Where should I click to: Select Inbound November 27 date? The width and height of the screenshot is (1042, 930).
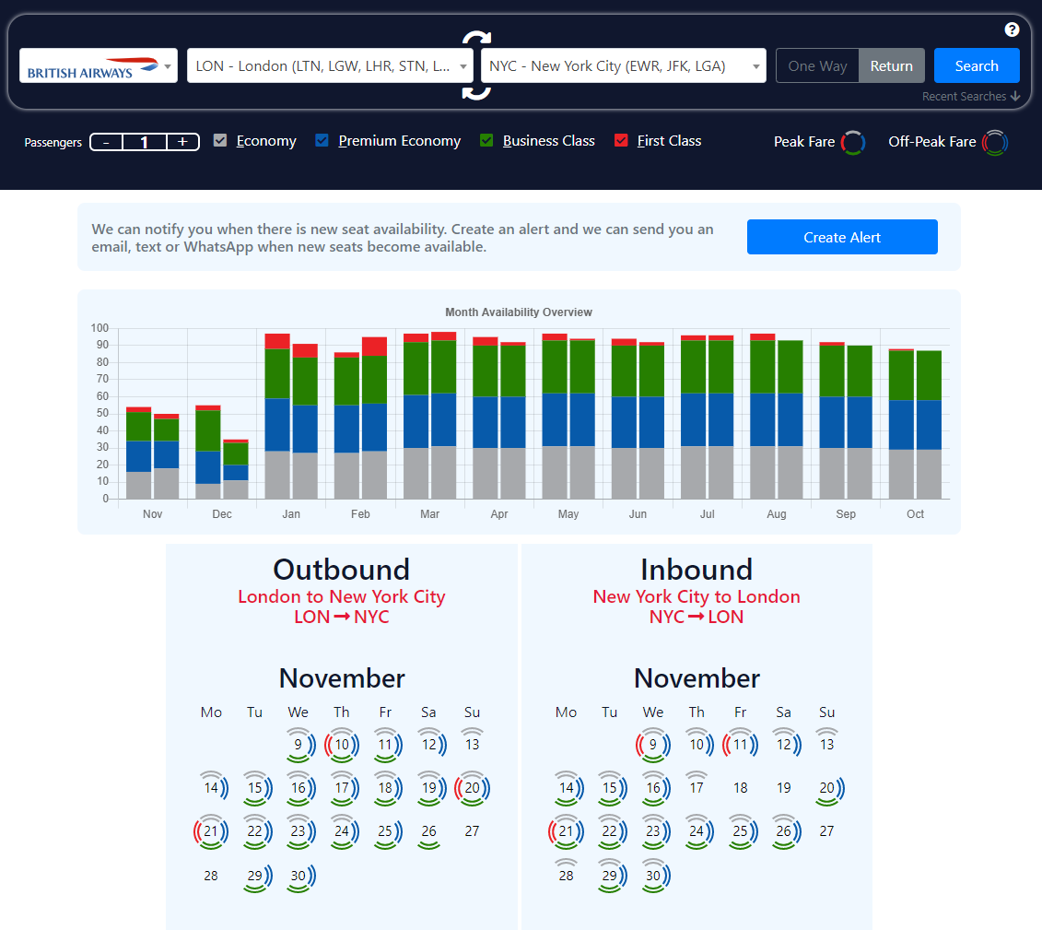coord(826,831)
